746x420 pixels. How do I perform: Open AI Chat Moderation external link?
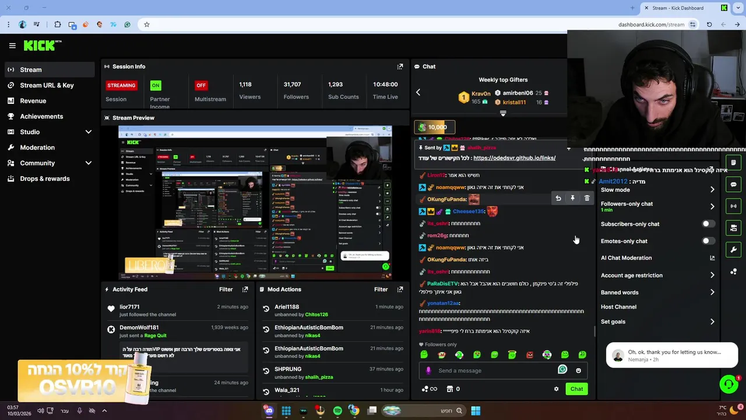712,258
